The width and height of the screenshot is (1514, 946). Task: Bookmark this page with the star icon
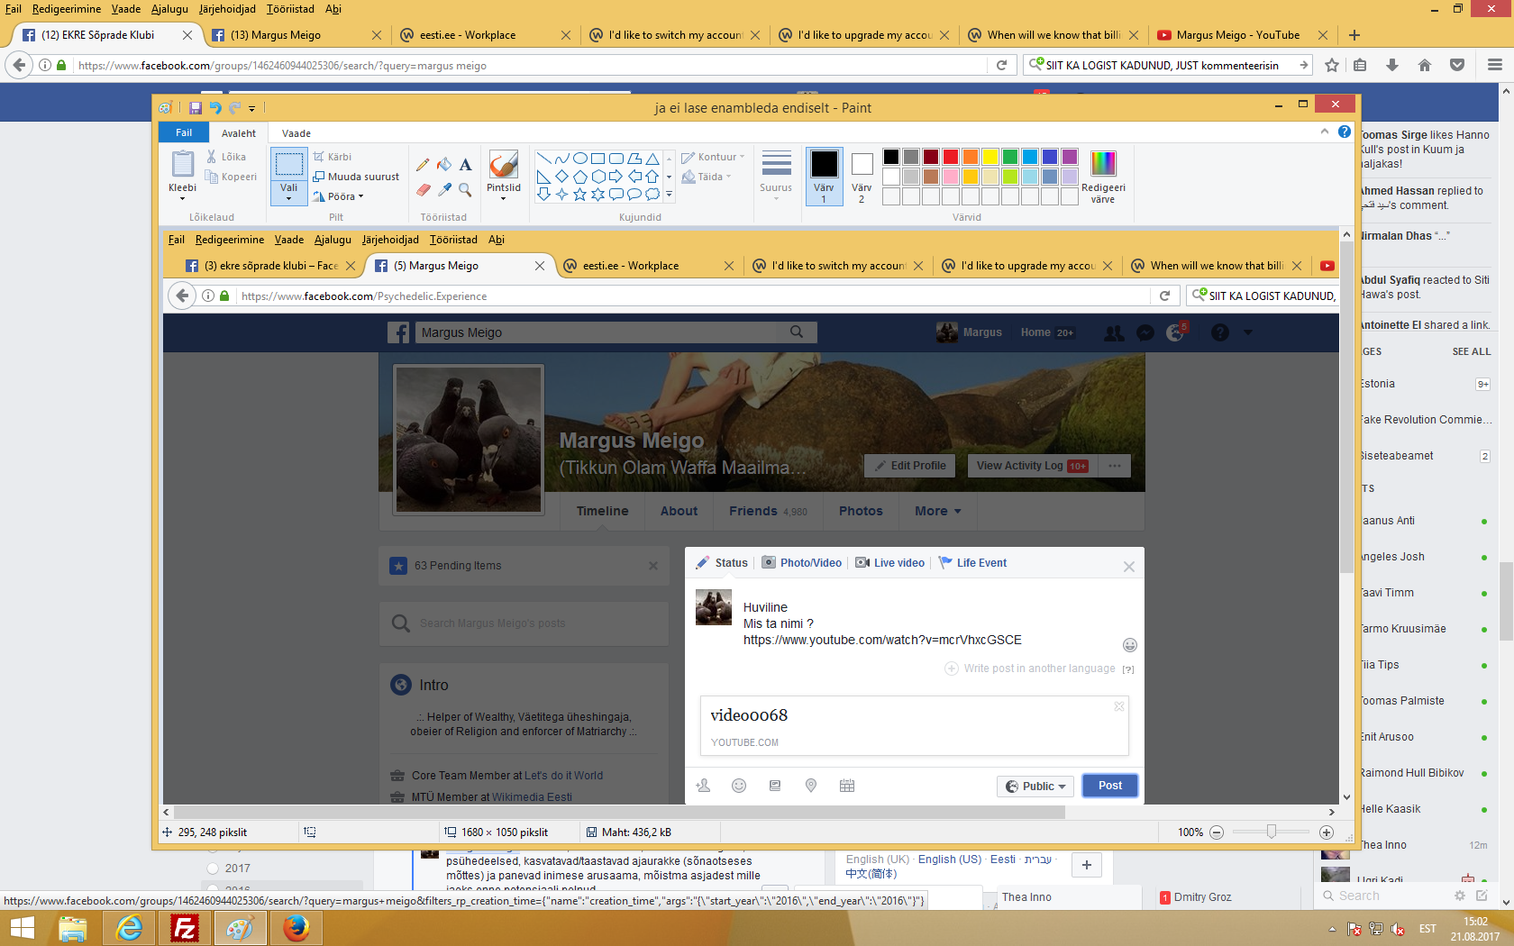click(1332, 65)
